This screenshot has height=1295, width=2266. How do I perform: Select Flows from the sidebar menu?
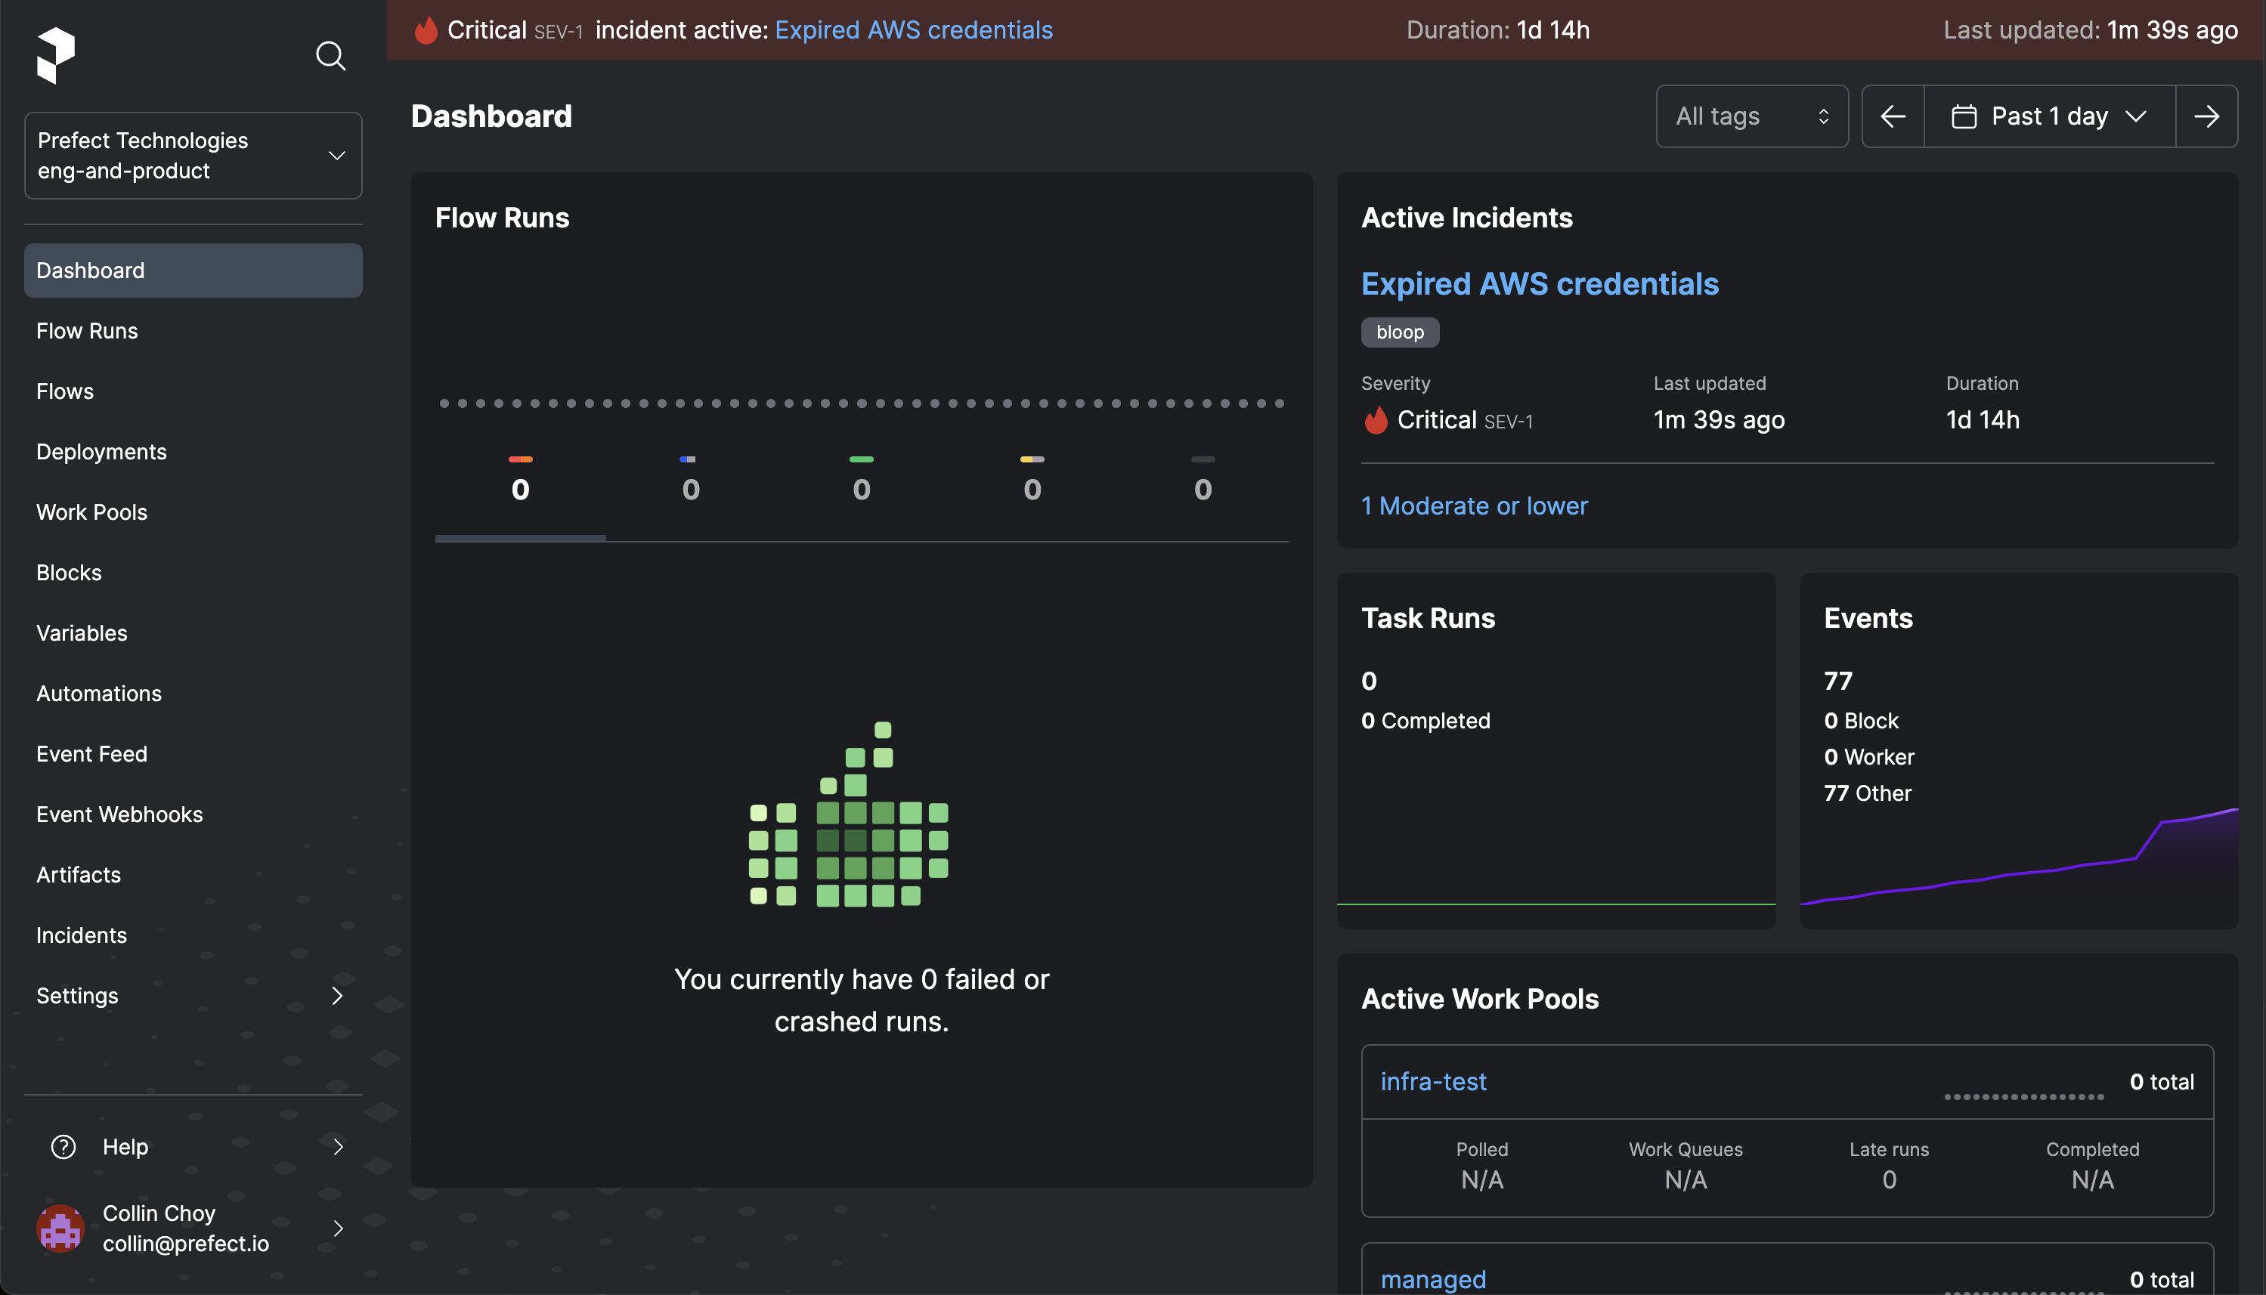(63, 391)
